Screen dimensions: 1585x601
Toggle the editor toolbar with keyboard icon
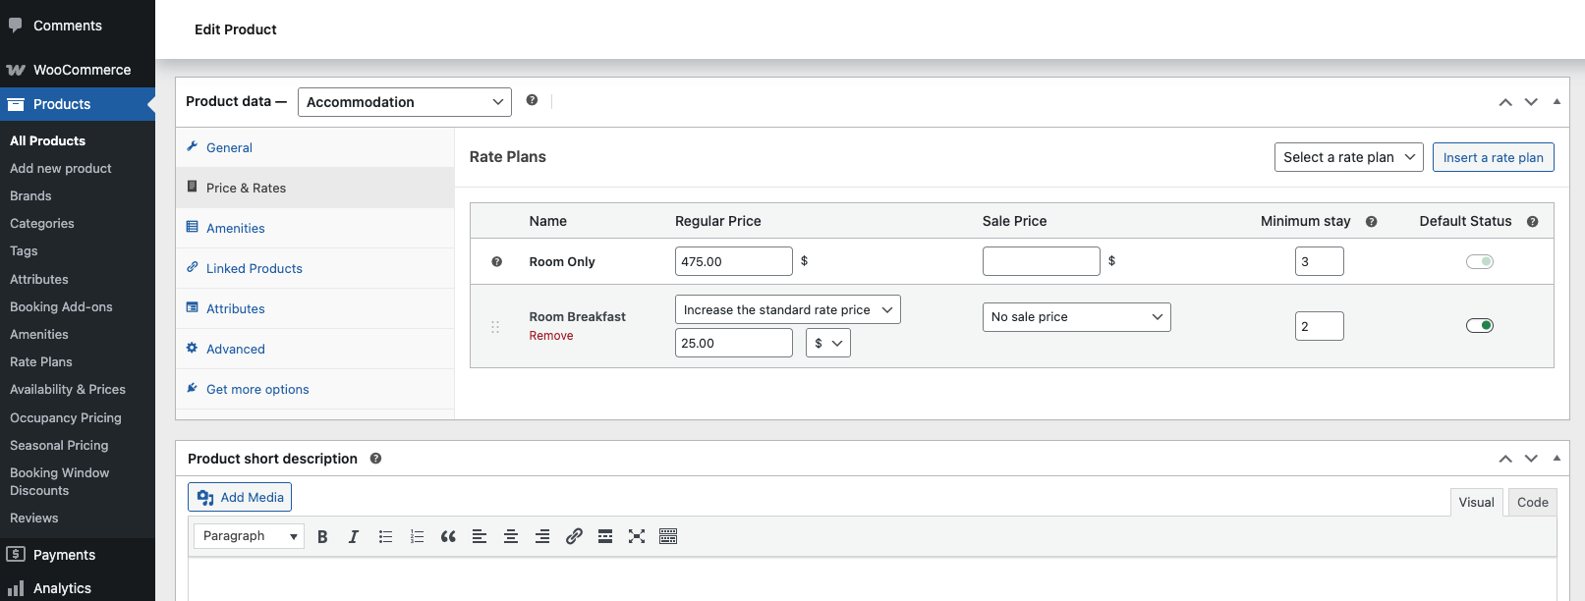pyautogui.click(x=668, y=536)
